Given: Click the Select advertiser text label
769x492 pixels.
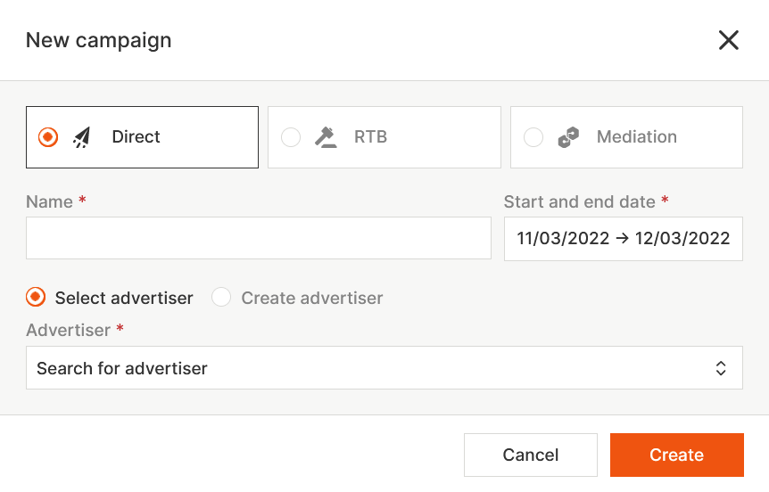Looking at the screenshot, I should [124, 298].
